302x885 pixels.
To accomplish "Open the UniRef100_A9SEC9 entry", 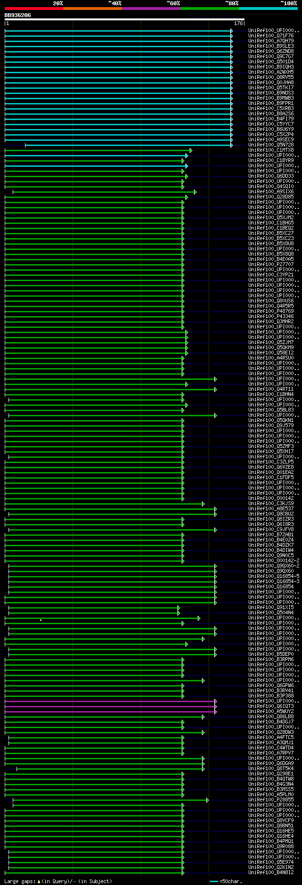I will click(x=271, y=140).
